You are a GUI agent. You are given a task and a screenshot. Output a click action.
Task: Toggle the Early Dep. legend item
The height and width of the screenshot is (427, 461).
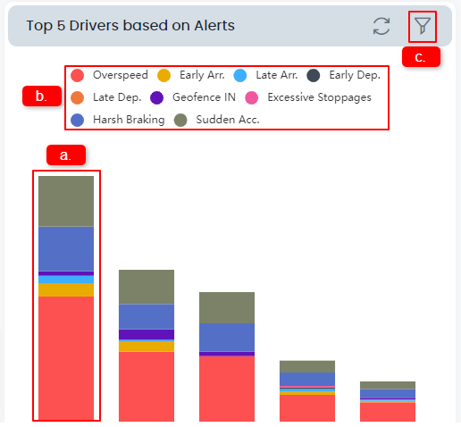(344, 75)
